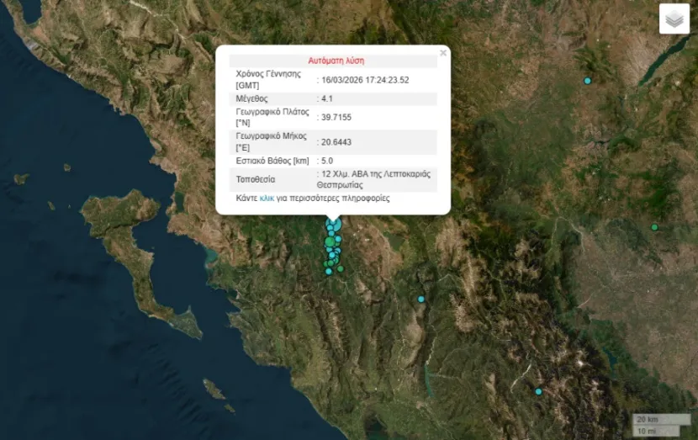Click the focal depth value 5.0
Viewport: 698px width, 440px height.
pos(326,161)
